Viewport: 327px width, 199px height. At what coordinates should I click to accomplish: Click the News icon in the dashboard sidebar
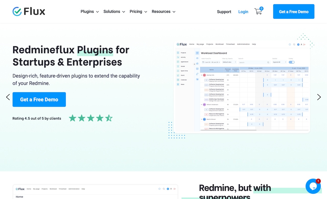click(178, 84)
